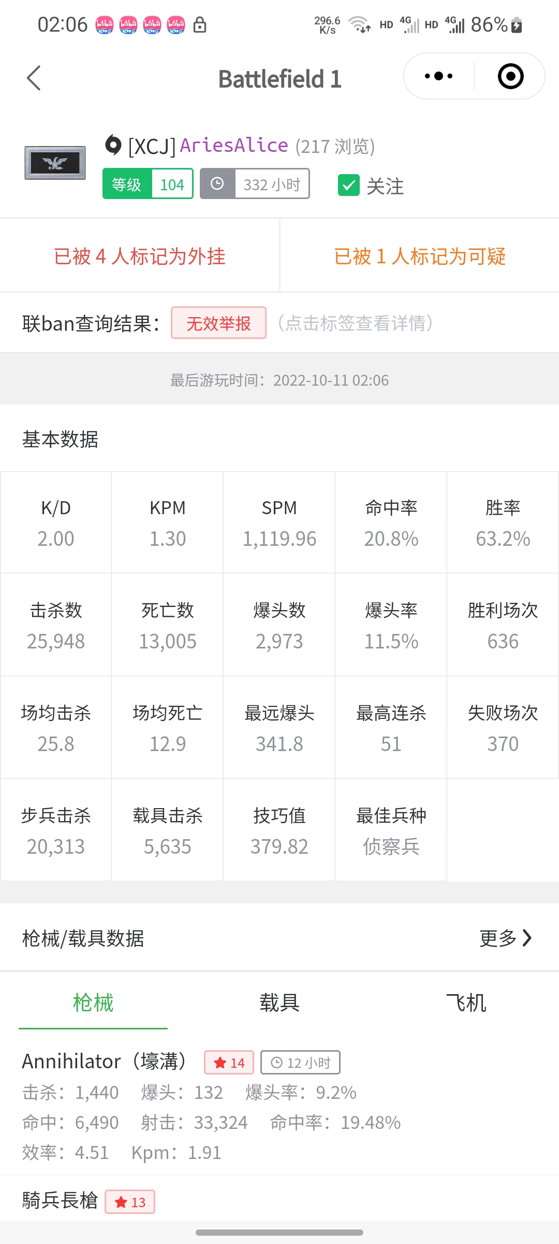Viewport: 559px width, 1244px height.
Task: Open the 无效举报 ban result tag
Action: [x=218, y=323]
